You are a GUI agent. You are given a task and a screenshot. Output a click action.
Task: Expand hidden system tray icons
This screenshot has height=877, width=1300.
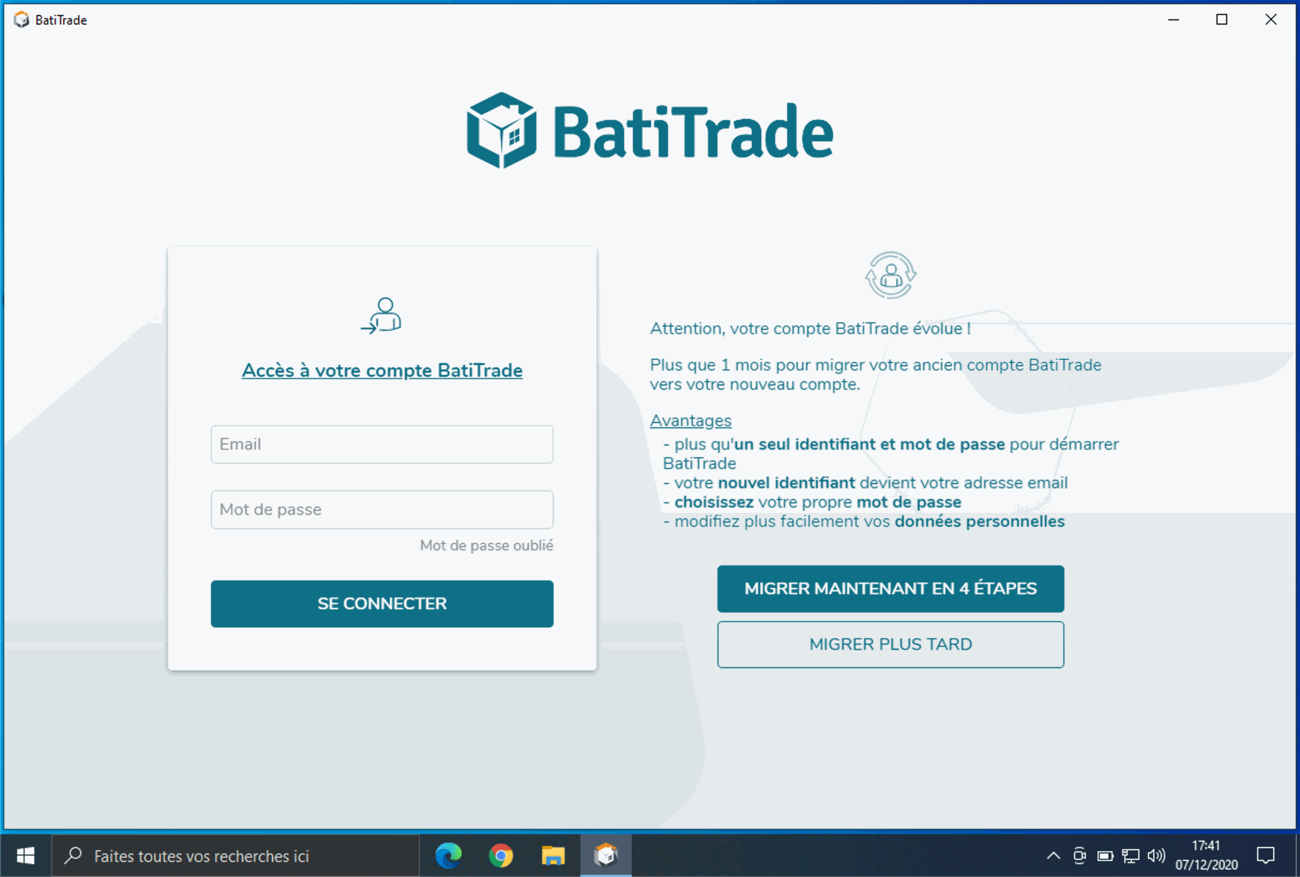point(1054,855)
